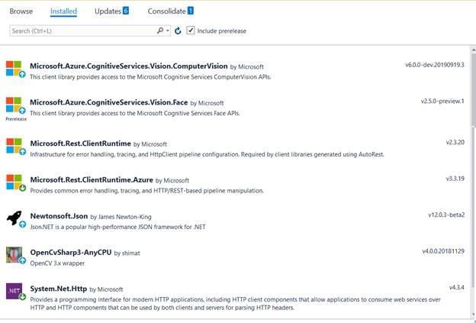
Task: Click the Microsoft.Rest.ClientRuntime.Azure package icon
Action: pyautogui.click(x=14, y=182)
